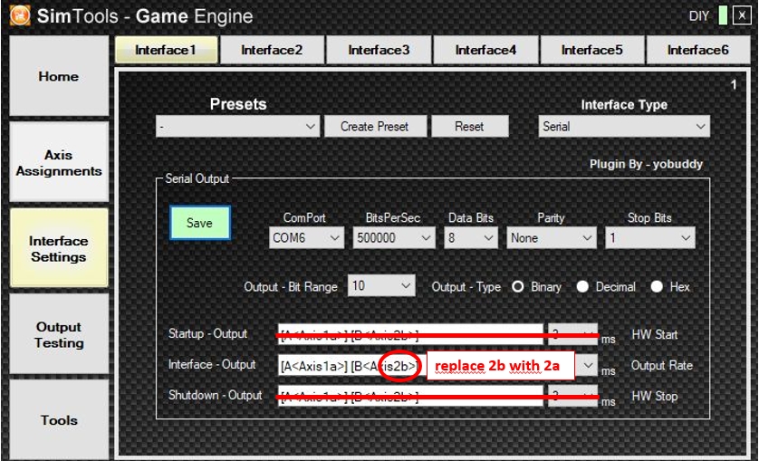The image size is (759, 461).
Task: Open the Interface Settings page
Action: (x=59, y=248)
